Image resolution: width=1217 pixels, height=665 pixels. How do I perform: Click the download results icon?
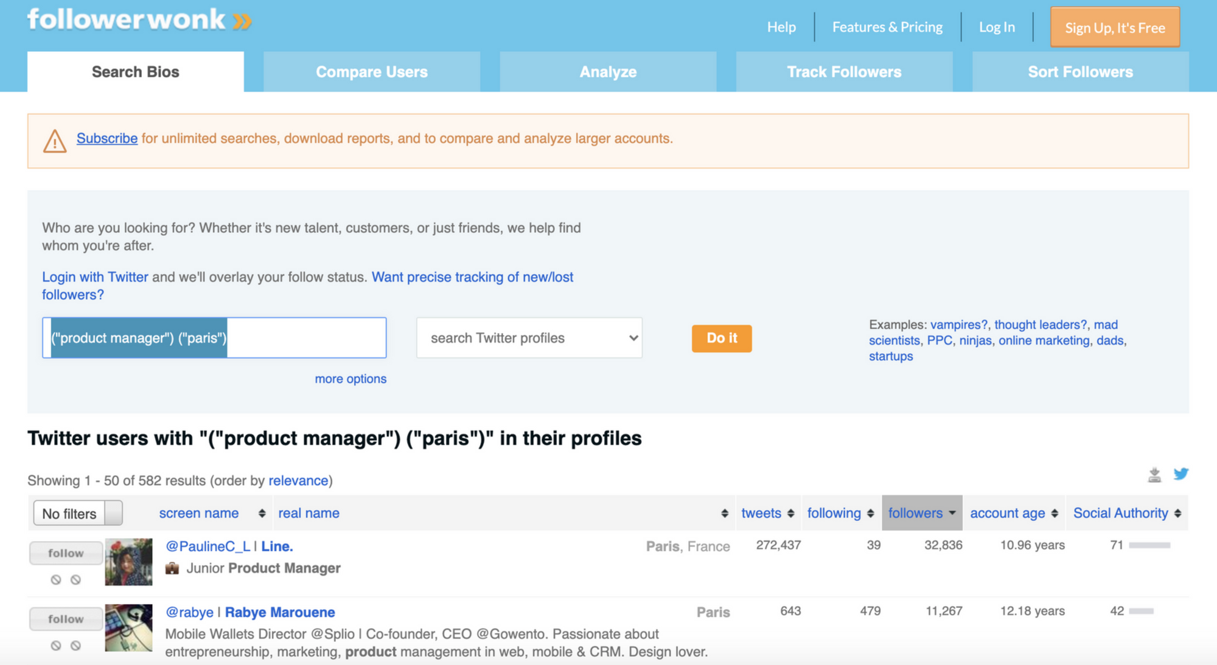click(x=1154, y=475)
